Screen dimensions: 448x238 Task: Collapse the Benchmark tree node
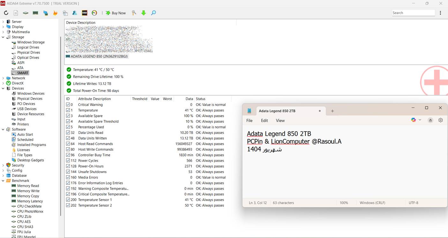point(3,181)
